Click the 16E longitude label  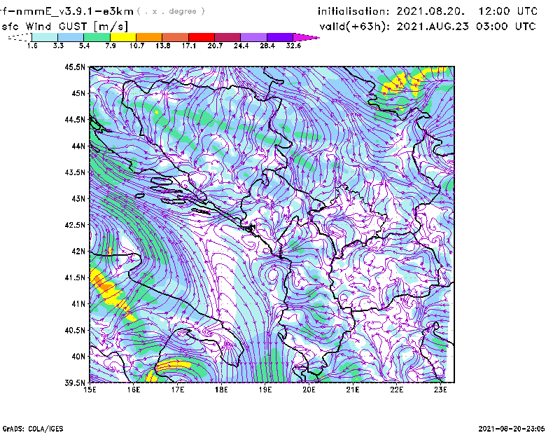tap(134, 390)
